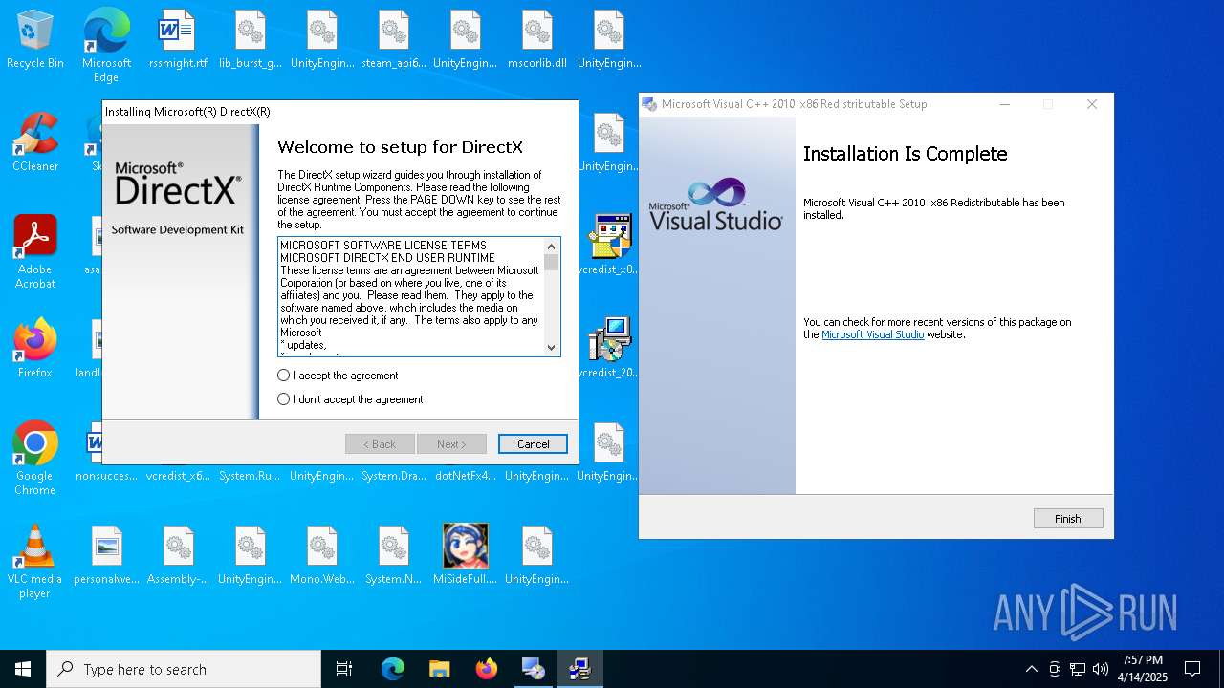1224x688 pixels.
Task: Click the license agreement scrollbar thumb
Action: click(552, 262)
